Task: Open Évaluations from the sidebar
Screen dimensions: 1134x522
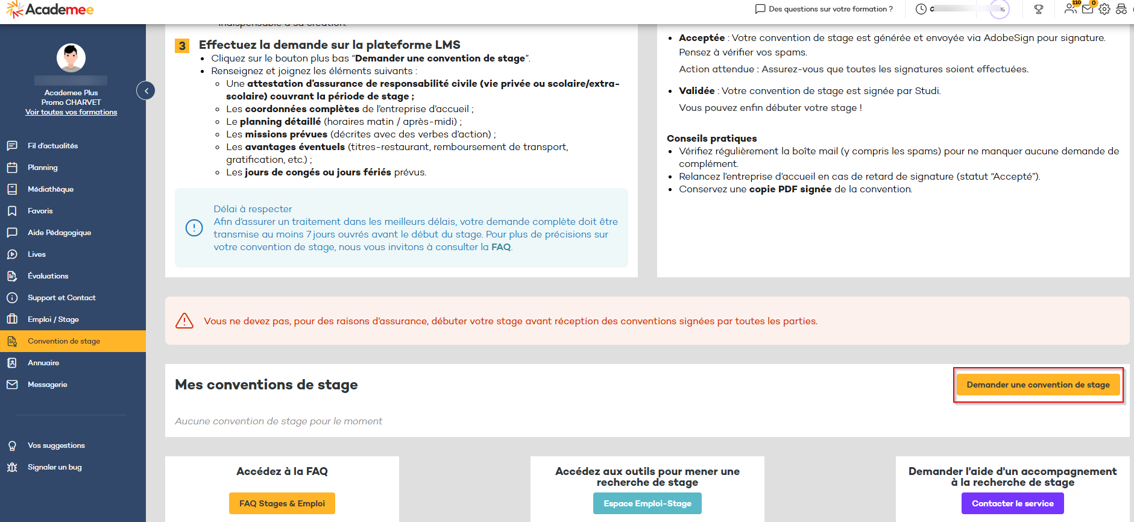Action: (48, 276)
